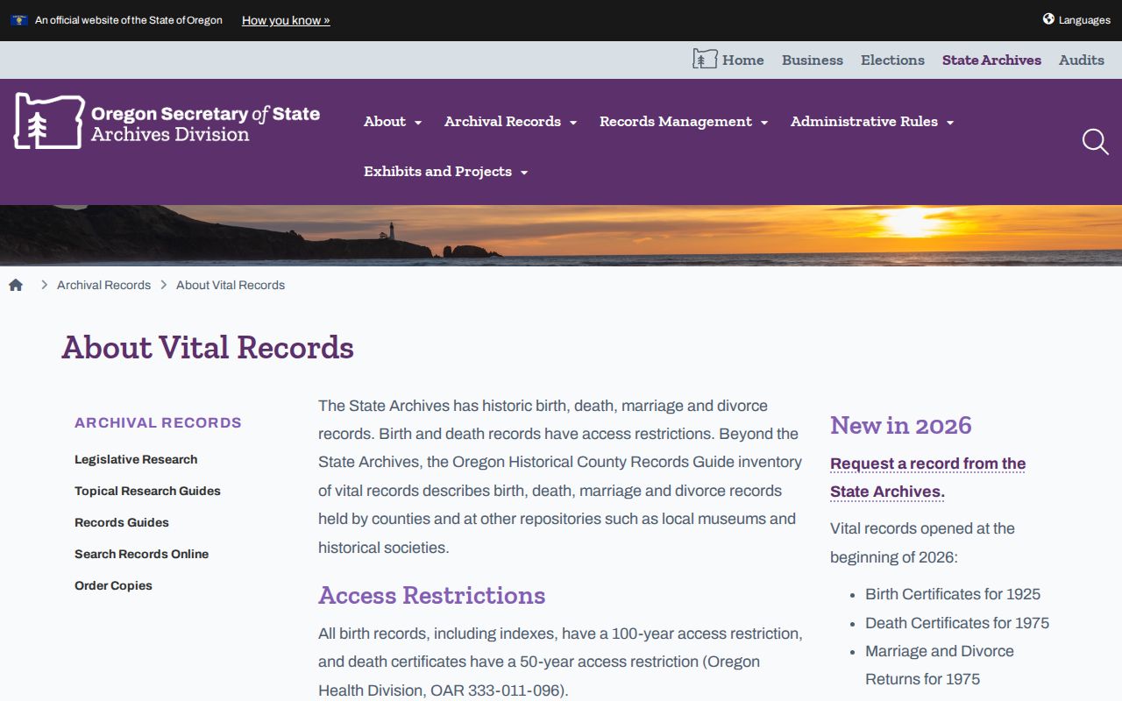The height and width of the screenshot is (701, 1122).
Task: Open the search magnifier icon
Action: 1095,142
